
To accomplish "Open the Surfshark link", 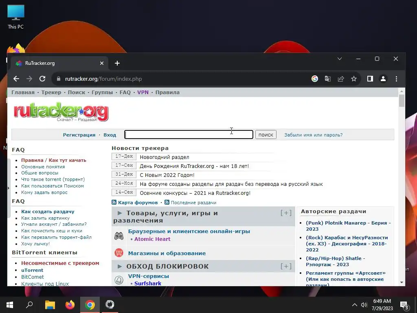I will click(147, 284).
